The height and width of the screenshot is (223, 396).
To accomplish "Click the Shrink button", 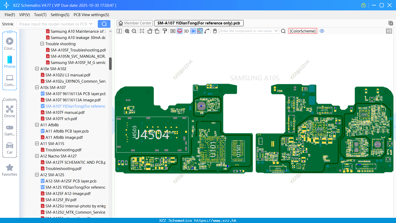I will click(x=8, y=24).
